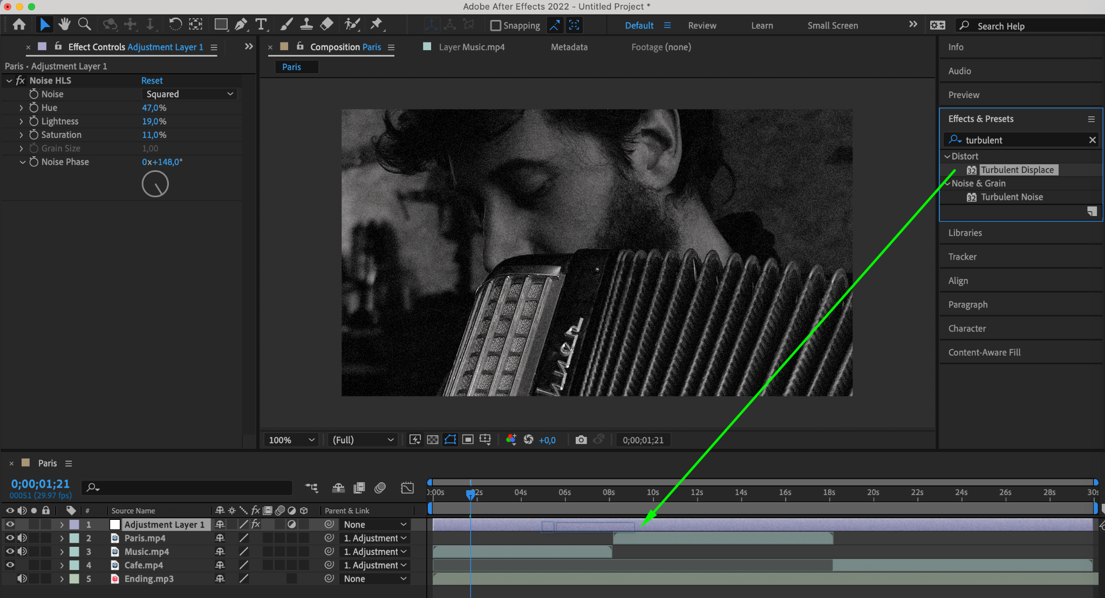Screen dimensions: 1105x598
Task: Select the Hand tool in toolbar
Action: click(x=65, y=24)
